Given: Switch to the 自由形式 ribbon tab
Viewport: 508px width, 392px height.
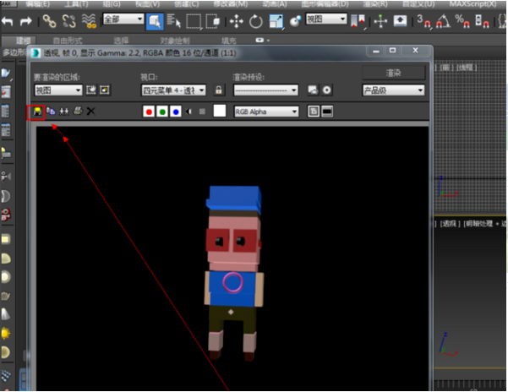Looking at the screenshot, I should pyautogui.click(x=68, y=41).
